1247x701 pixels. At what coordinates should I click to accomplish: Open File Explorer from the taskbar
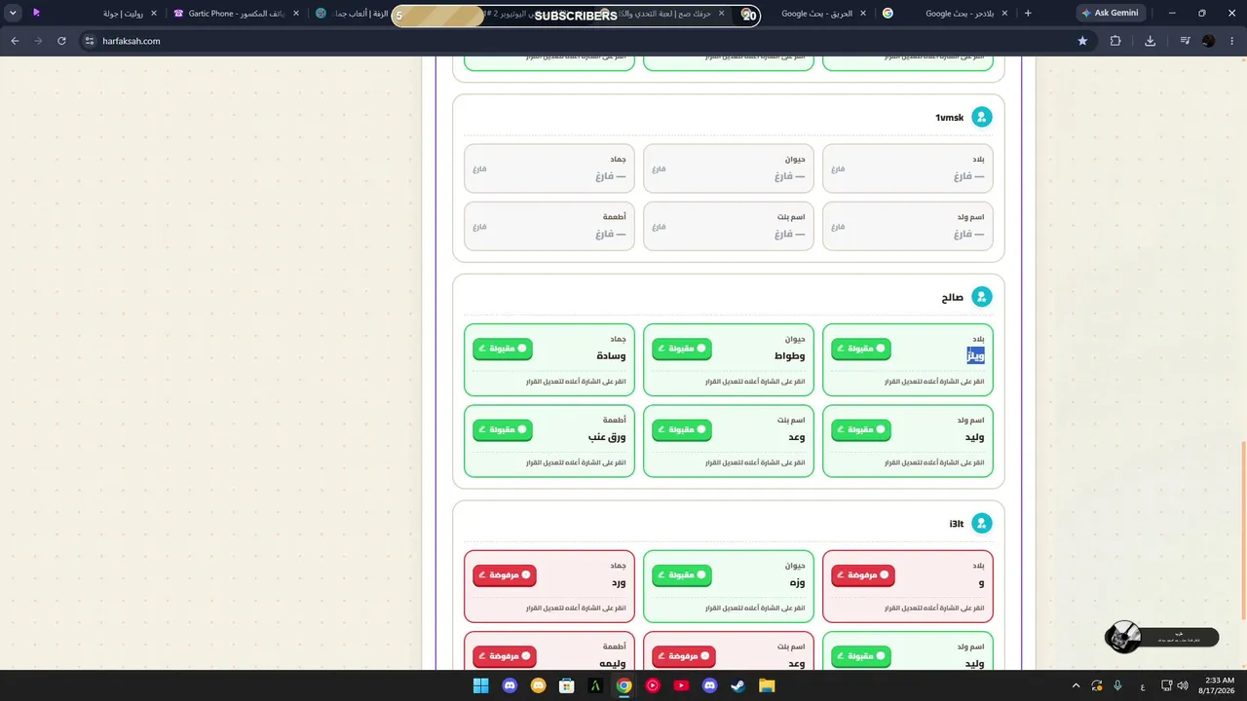click(767, 685)
